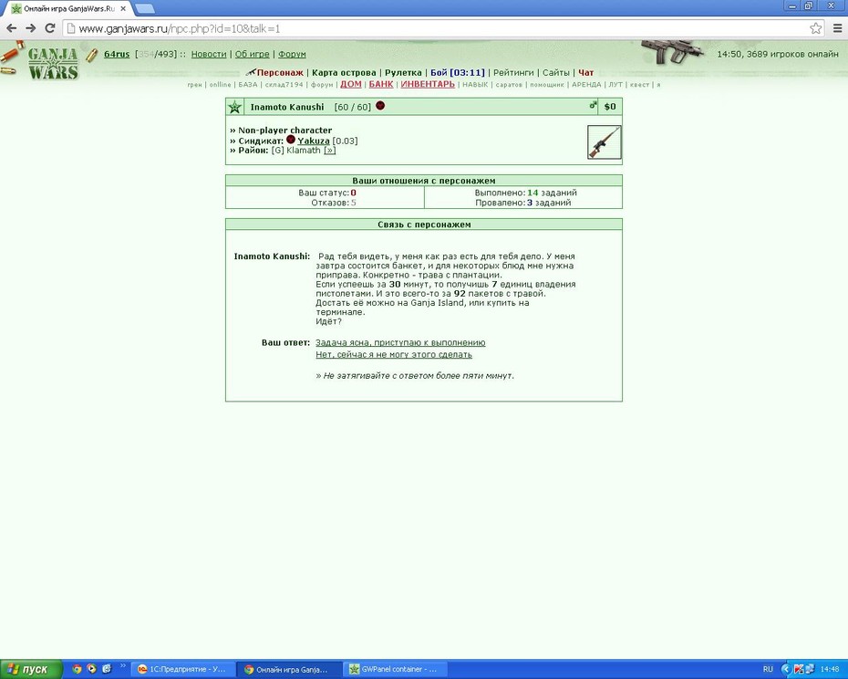Expand hidden system tray icons
848x679 pixels.
tap(787, 669)
